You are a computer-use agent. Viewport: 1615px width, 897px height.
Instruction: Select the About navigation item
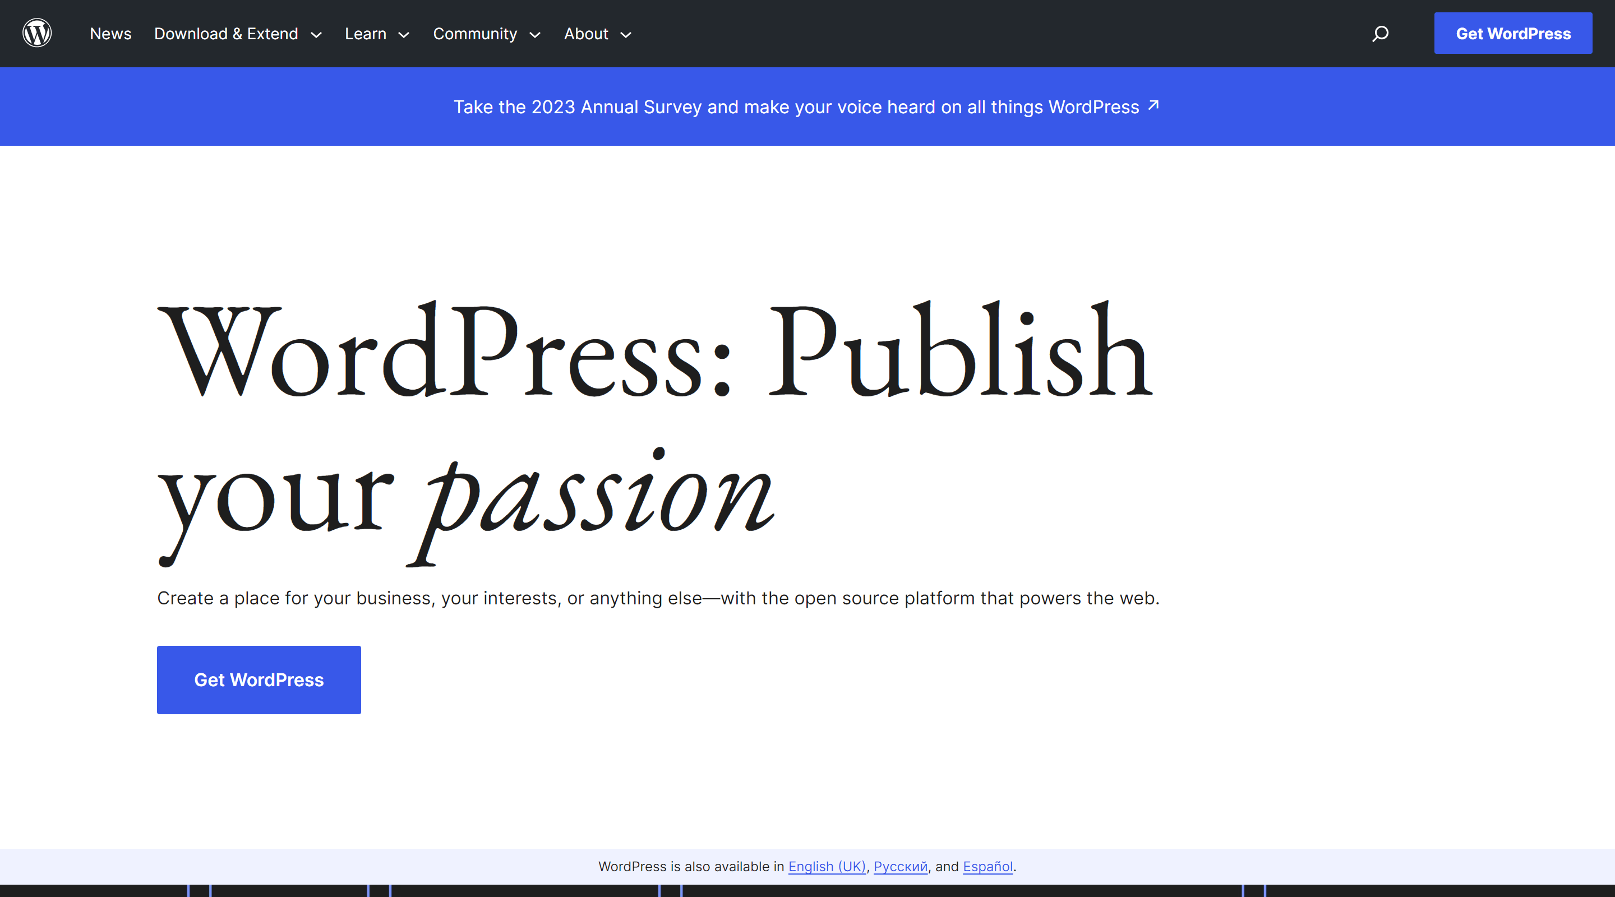tap(585, 34)
